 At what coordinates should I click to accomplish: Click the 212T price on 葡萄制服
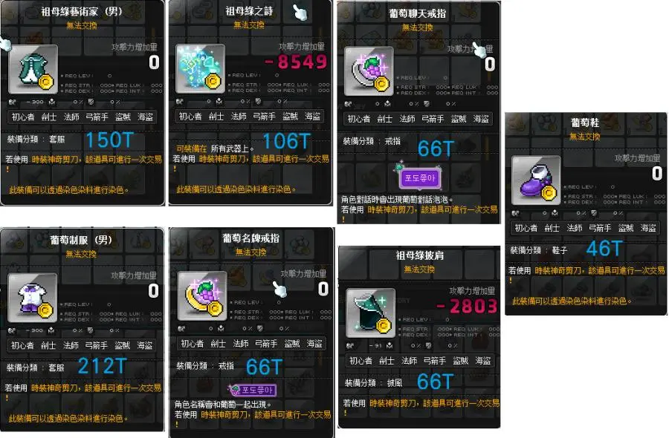(103, 366)
